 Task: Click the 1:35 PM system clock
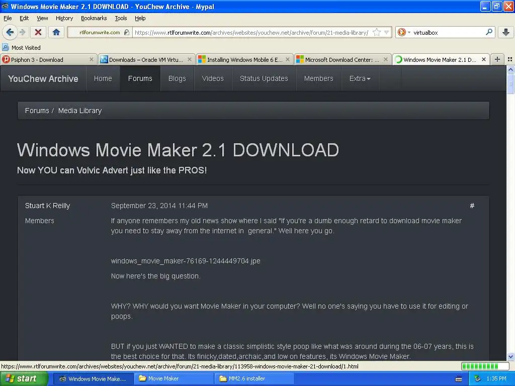click(496, 378)
